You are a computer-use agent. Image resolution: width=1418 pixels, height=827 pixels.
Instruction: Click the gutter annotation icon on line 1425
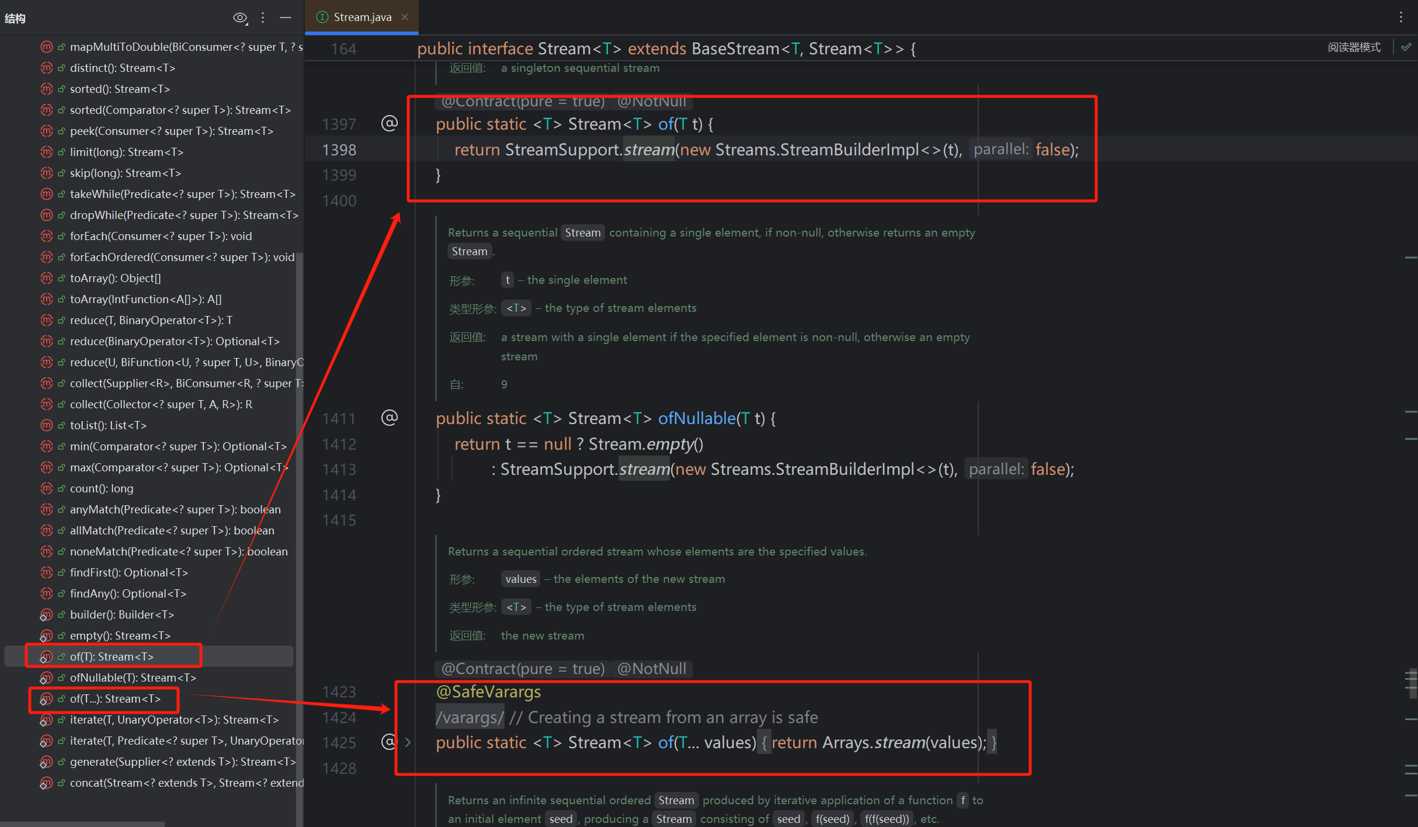pyautogui.click(x=388, y=742)
